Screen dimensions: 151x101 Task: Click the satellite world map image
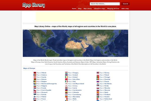[75, 43]
